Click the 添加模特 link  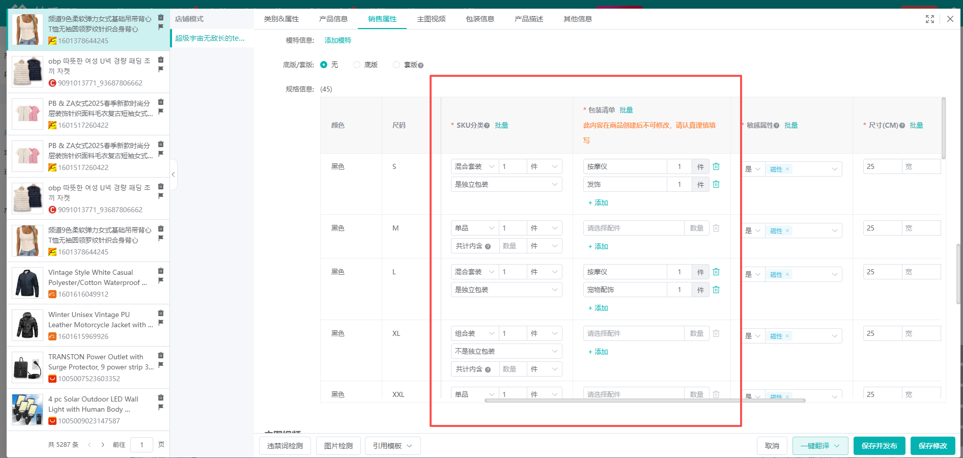coord(337,40)
